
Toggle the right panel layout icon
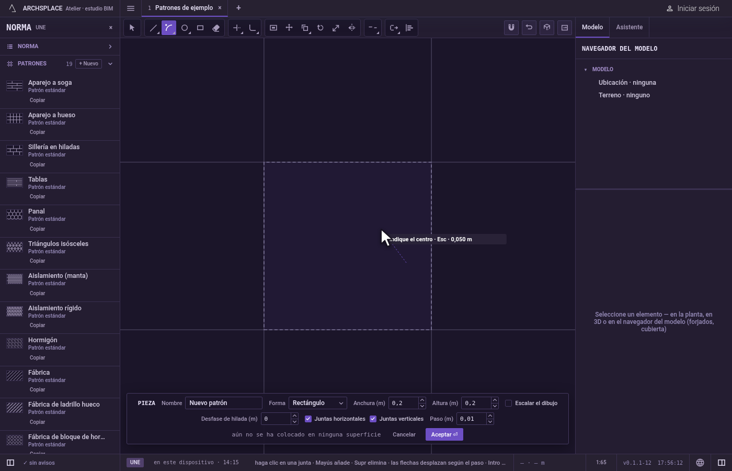click(x=722, y=463)
